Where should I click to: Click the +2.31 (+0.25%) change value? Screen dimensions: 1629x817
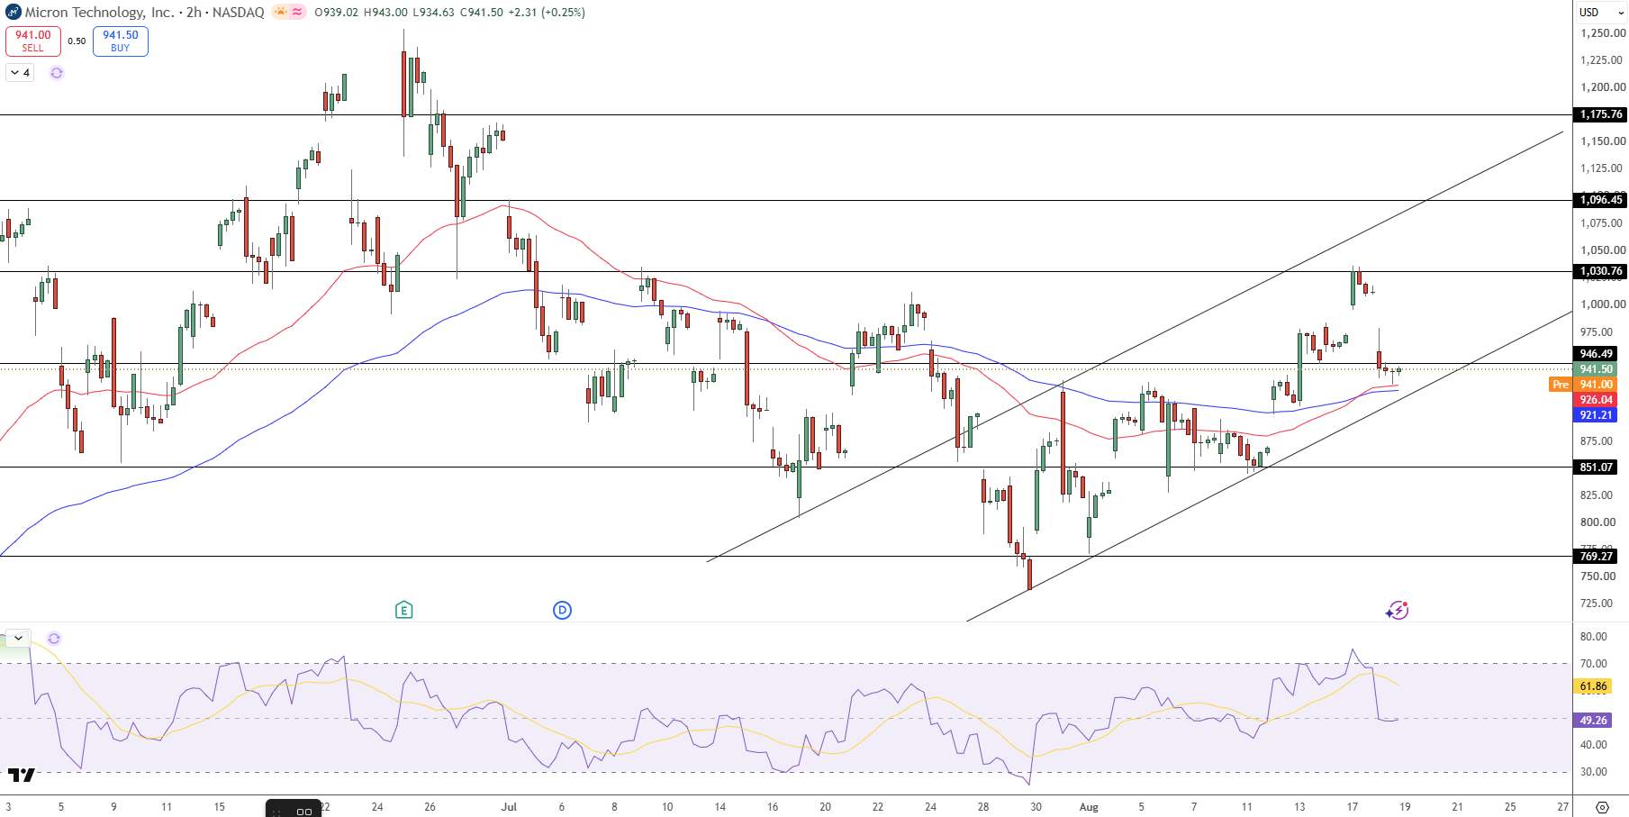547,13
